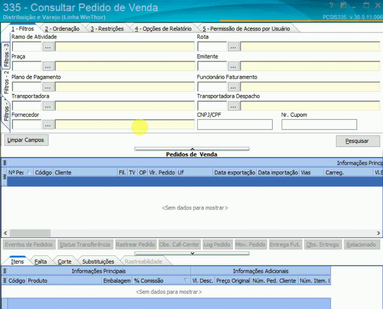383x309 pixels.
Task: Click Entrega Fut. button
Action: coord(285,244)
